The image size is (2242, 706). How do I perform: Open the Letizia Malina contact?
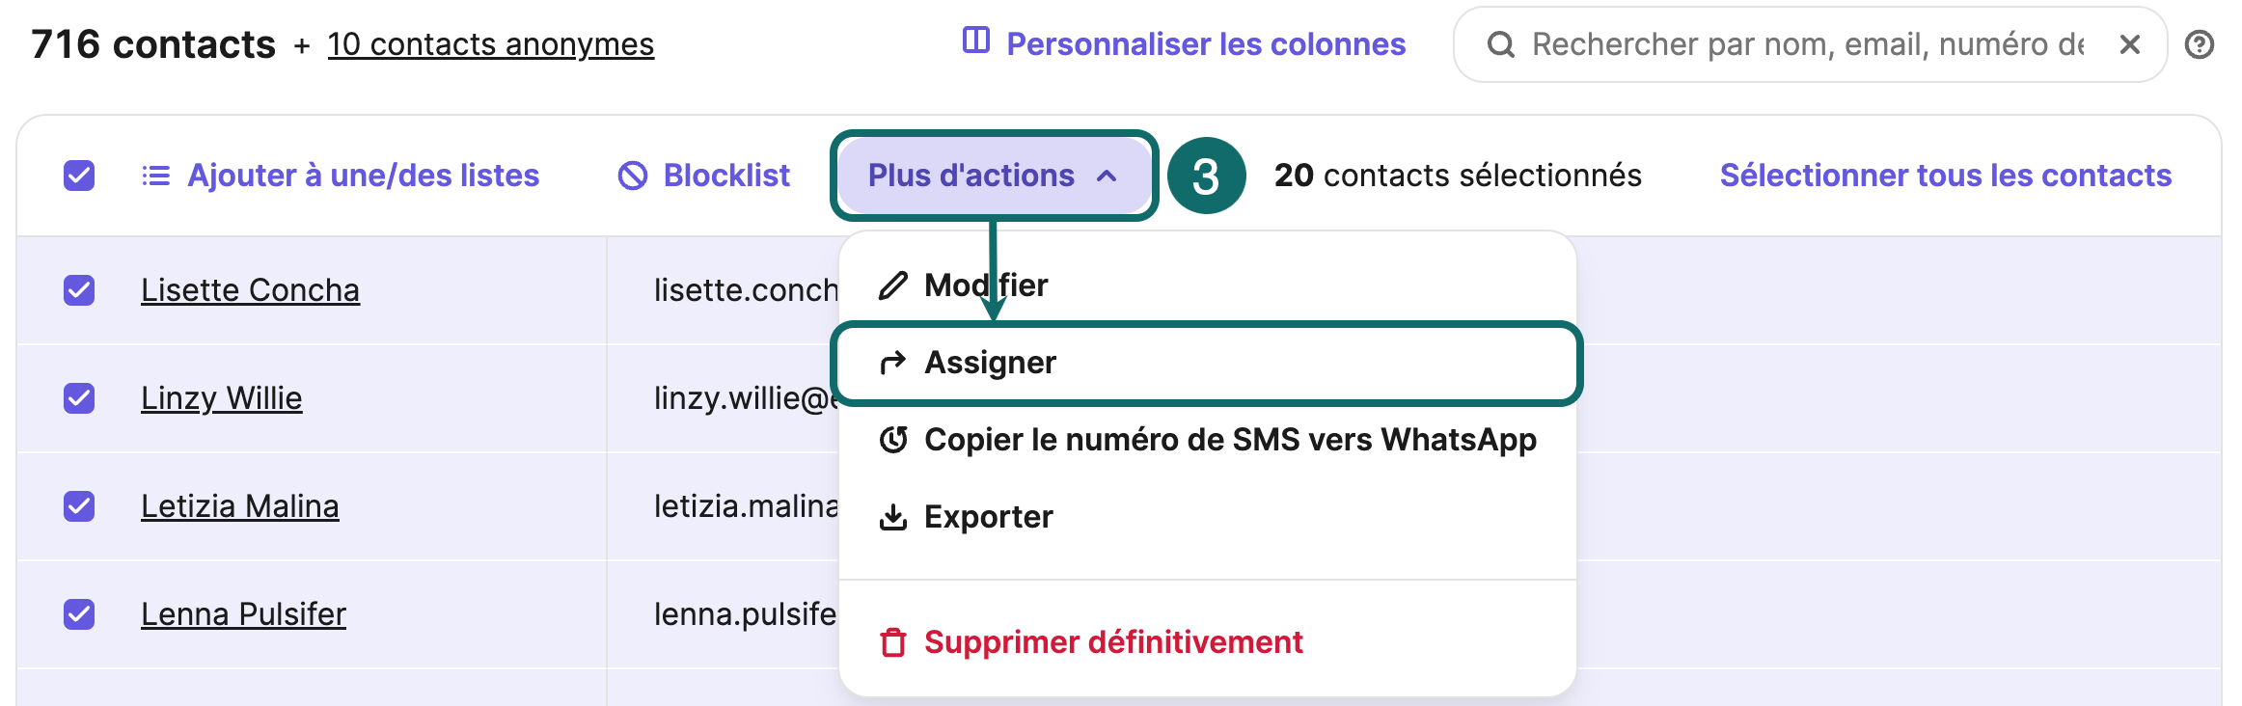click(x=239, y=505)
